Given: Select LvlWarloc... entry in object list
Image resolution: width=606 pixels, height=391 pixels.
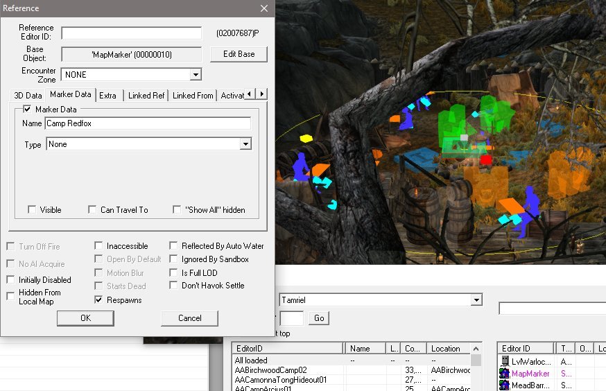Looking at the screenshot, I should (x=531, y=362).
